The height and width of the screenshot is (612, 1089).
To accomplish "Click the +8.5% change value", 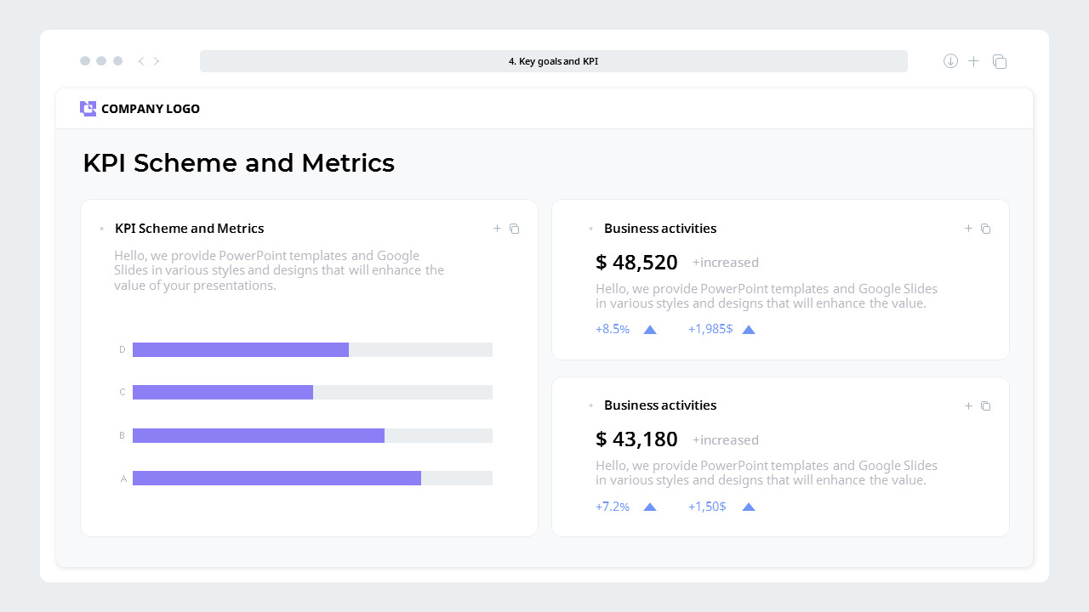I will [613, 329].
